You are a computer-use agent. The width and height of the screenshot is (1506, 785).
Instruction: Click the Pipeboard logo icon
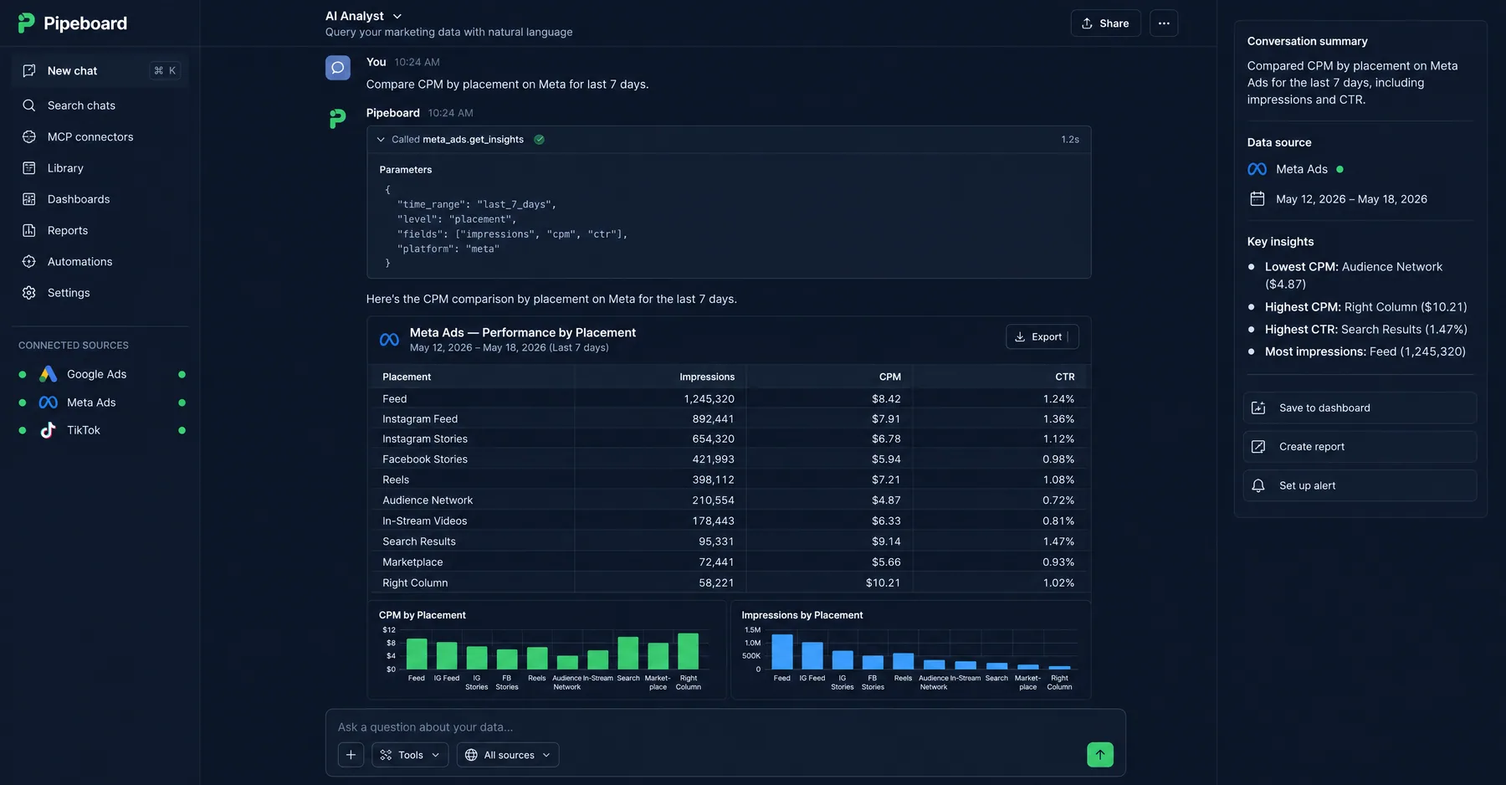tap(26, 23)
